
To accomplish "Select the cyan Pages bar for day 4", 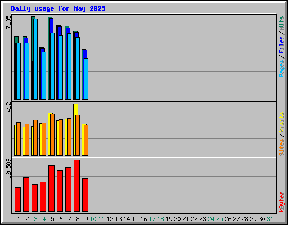I will pyautogui.click(x=44, y=75).
